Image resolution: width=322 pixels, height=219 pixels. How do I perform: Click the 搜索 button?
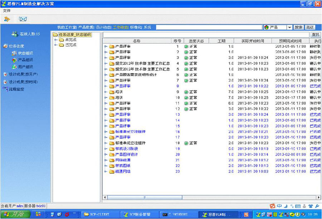[298, 27]
